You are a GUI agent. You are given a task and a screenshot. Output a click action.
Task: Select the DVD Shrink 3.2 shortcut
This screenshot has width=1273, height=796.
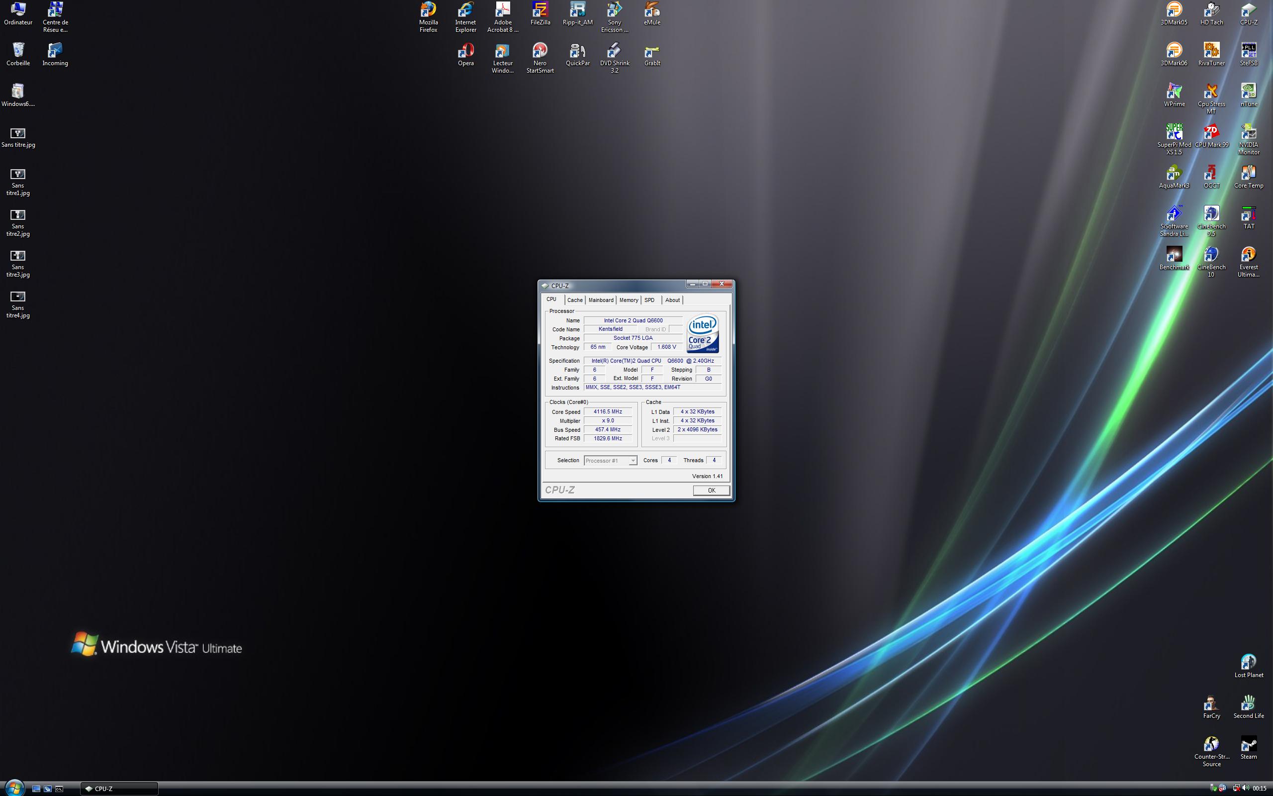tap(615, 58)
